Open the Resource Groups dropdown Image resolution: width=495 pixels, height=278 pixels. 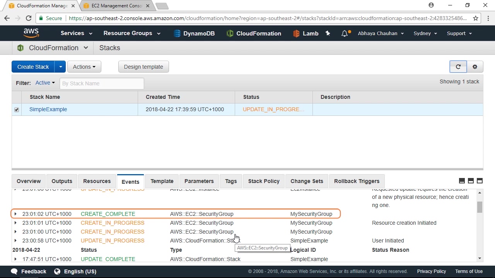click(x=132, y=33)
